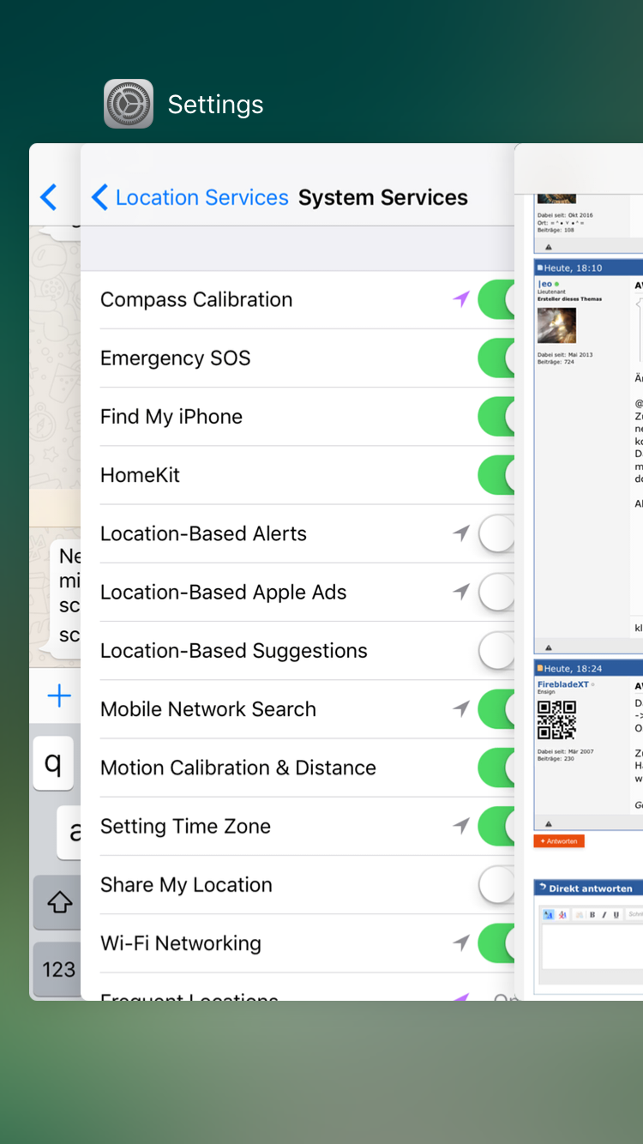Tap the HomeKit row label
This screenshot has height=1144, width=643.
point(140,475)
